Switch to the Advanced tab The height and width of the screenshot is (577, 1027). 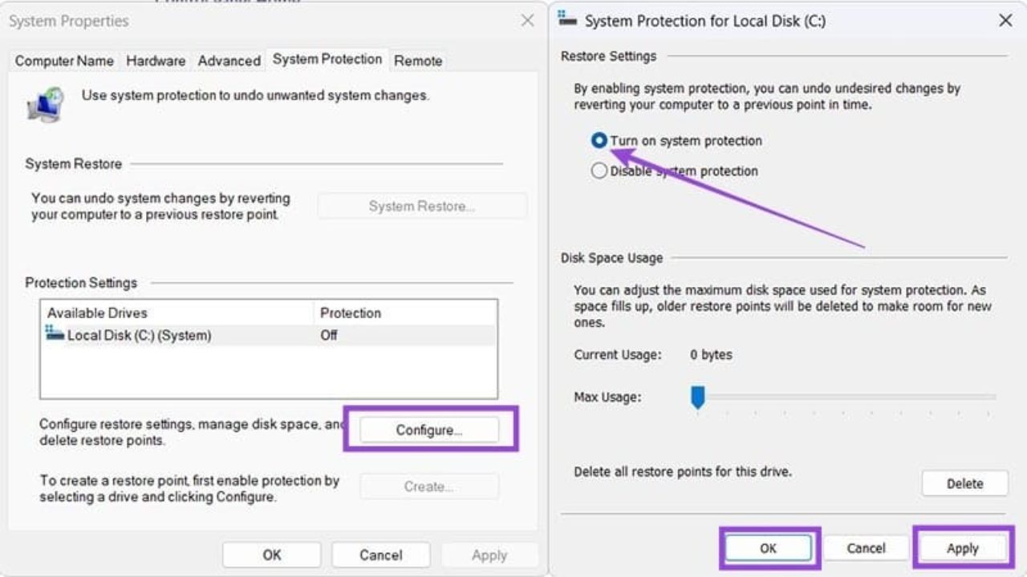(229, 60)
